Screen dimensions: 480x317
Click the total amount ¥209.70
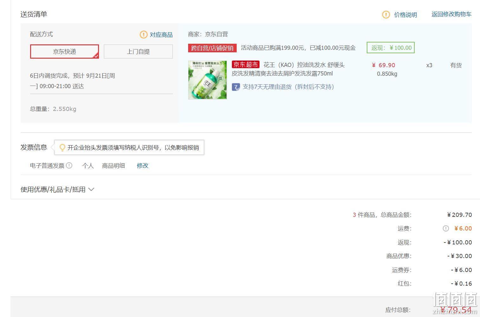(x=459, y=215)
